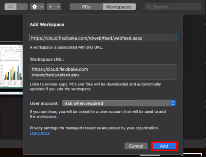The image size is (206, 157).
Task: Confirm with the Add button
Action: 164,146
